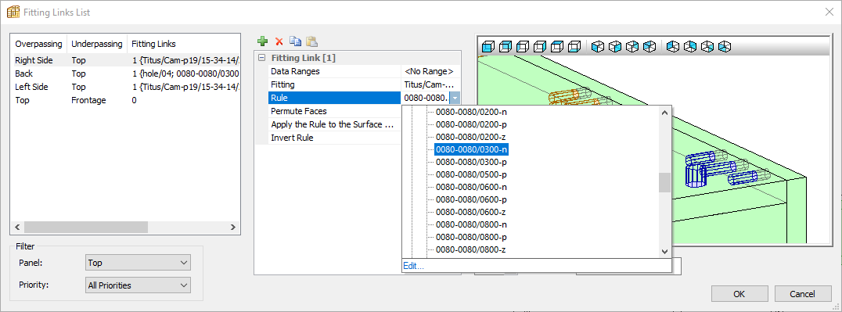842x312 pixels.
Task: Select rule 0080-0080/0200-n
Action: 471,112
